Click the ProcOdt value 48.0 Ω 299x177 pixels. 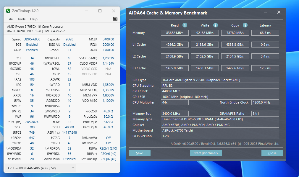pyautogui.click(x=108, y=111)
